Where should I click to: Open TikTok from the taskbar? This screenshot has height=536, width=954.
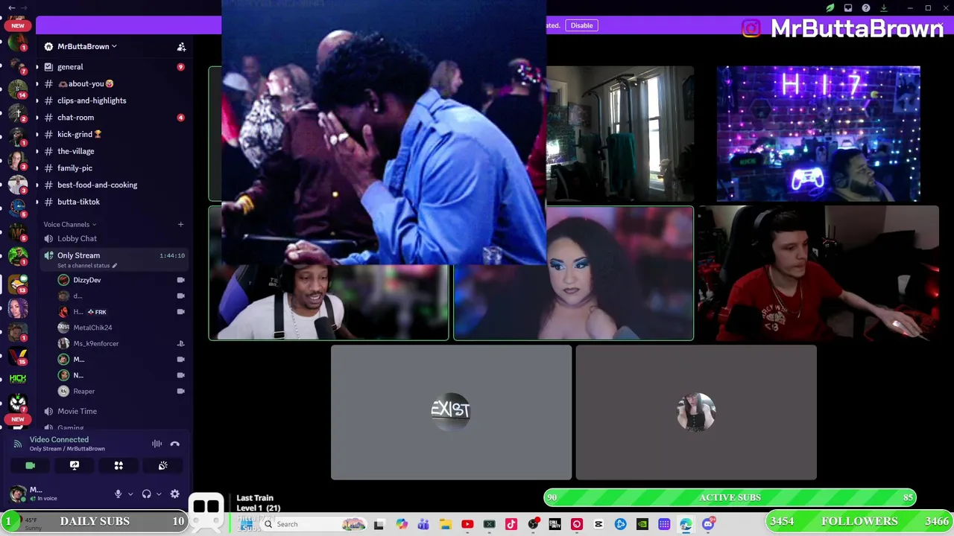point(511,524)
